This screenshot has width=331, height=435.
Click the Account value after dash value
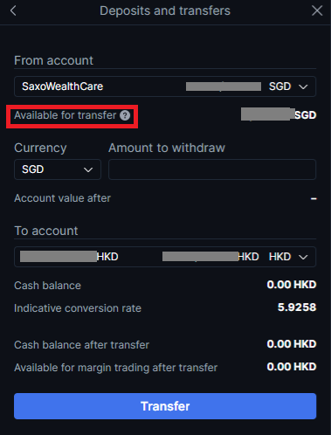click(314, 199)
